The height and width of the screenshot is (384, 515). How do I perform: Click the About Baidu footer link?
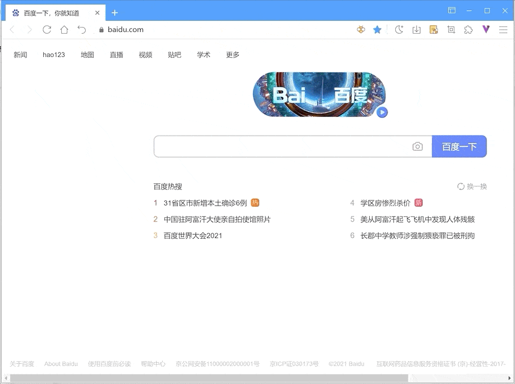(61, 364)
